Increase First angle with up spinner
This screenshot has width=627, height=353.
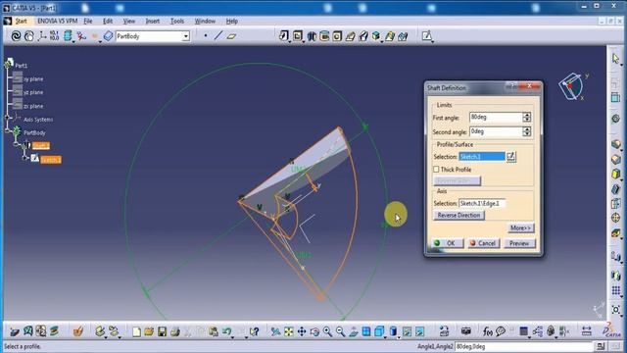527,115
